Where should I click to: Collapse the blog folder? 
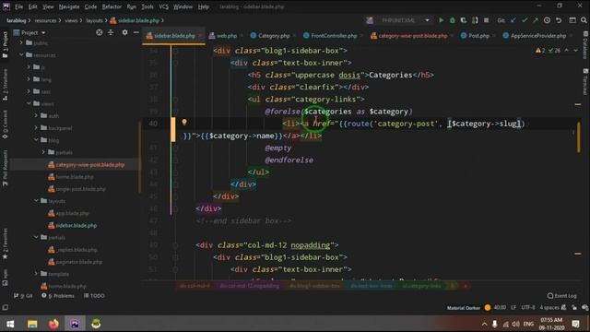tap(36, 140)
